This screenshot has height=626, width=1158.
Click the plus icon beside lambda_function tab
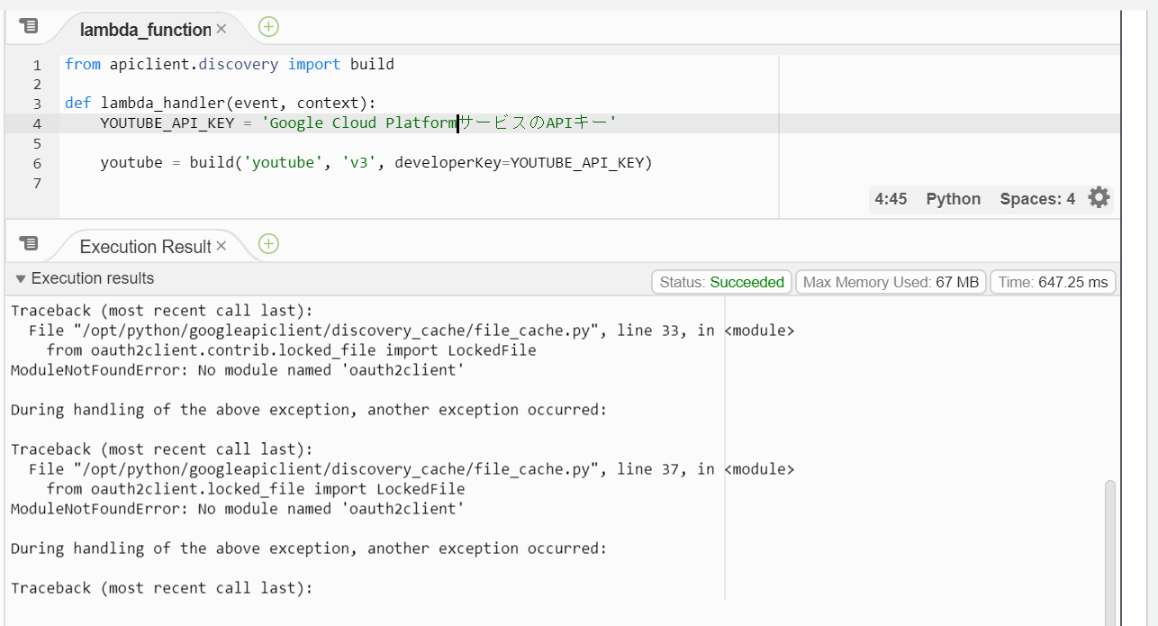[x=268, y=27]
